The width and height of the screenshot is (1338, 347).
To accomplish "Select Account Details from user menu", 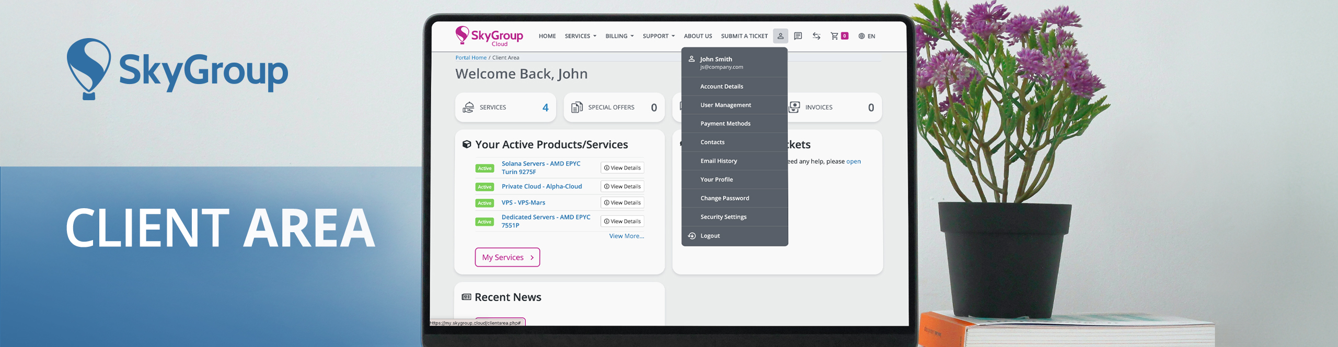I will [721, 87].
